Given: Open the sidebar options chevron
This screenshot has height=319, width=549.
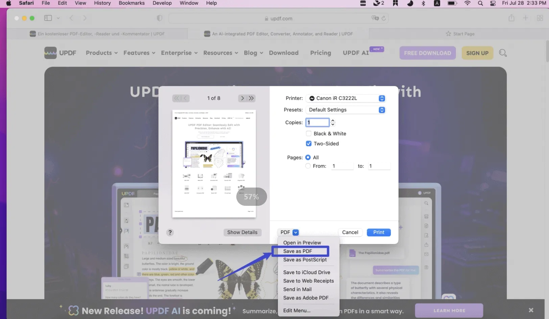Looking at the screenshot, I should [x=58, y=18].
